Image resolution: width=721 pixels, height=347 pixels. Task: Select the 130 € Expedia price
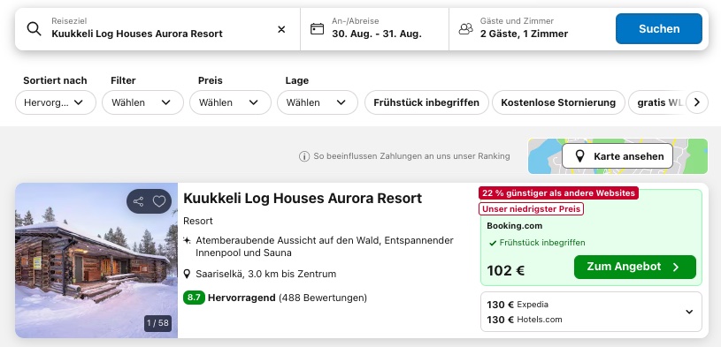pyautogui.click(x=518, y=305)
